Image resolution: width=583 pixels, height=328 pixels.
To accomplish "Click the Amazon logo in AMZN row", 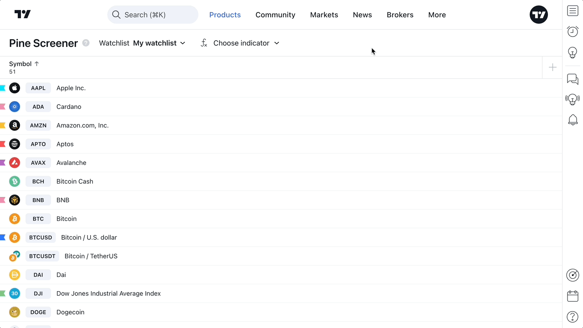I will (x=15, y=125).
